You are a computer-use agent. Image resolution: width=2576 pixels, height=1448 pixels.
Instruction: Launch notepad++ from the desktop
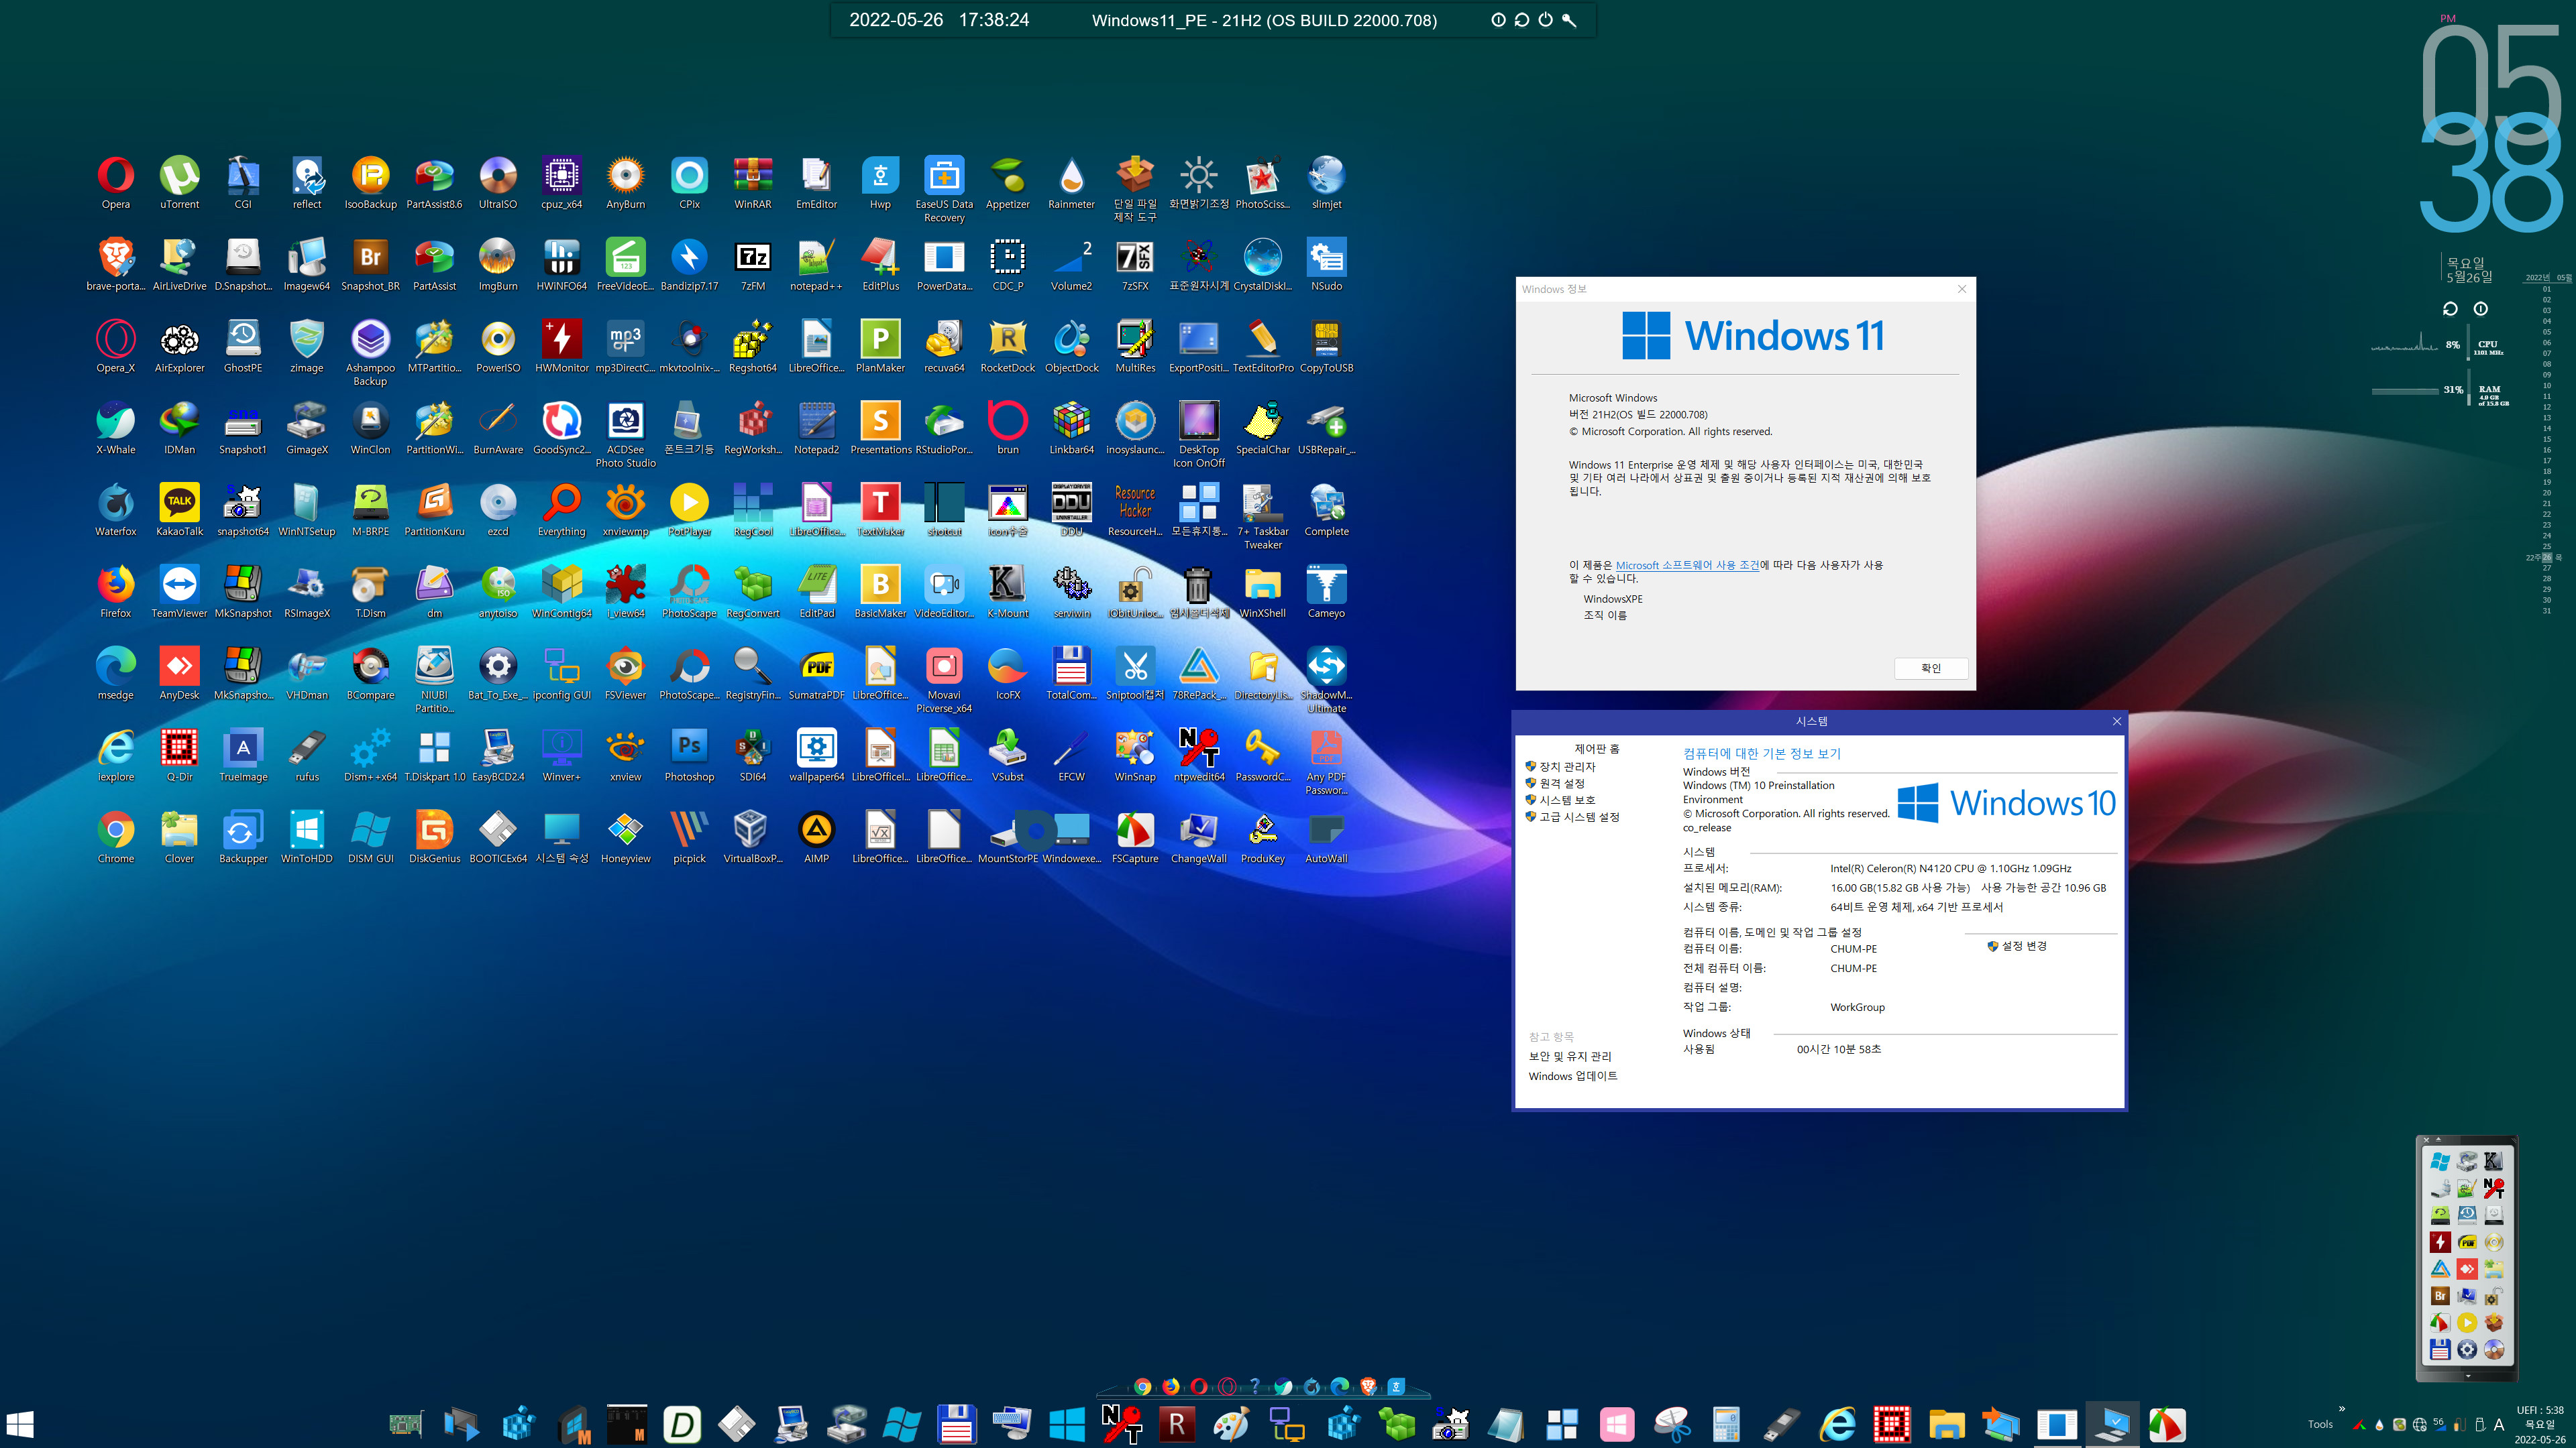click(816, 264)
